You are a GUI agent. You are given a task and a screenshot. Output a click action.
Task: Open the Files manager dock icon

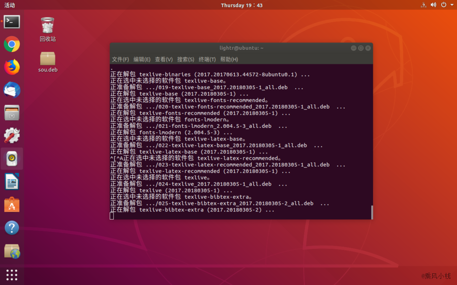click(12, 113)
